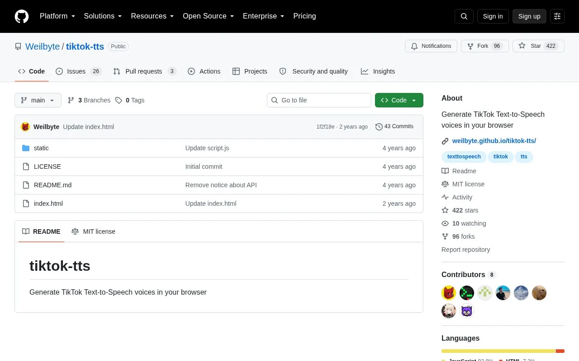579x361 pixels.
Task: Open weilbyte.github.io/tiktok-tts/ website link
Action: coord(494,141)
